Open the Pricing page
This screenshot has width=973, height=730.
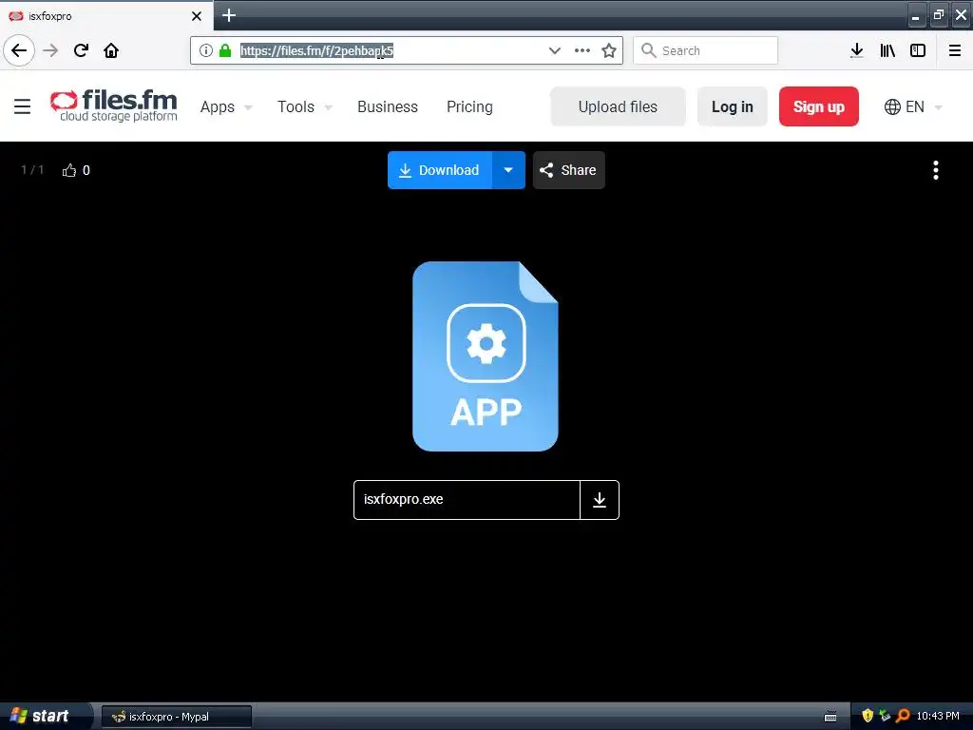click(x=469, y=106)
